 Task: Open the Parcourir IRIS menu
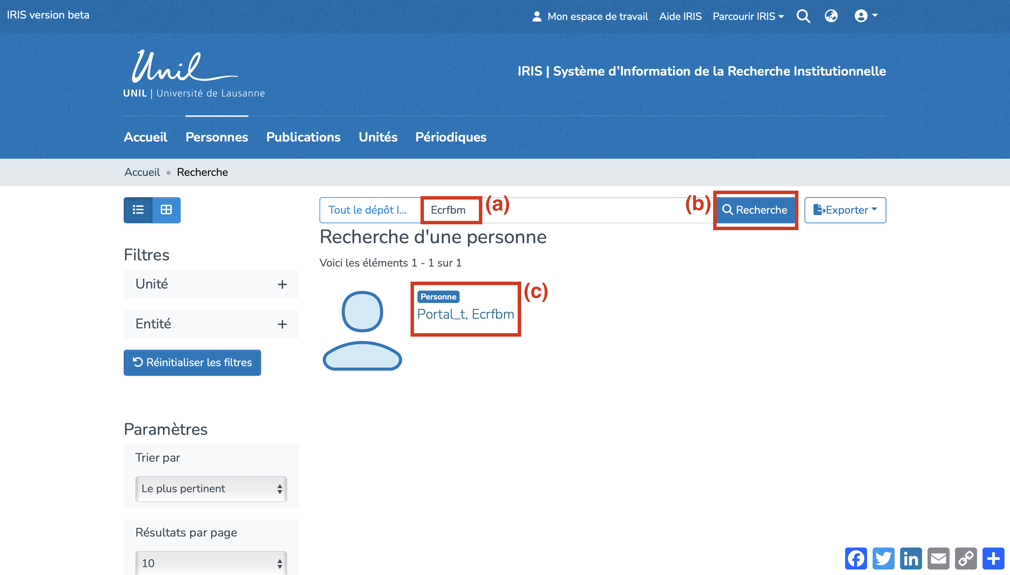click(x=748, y=16)
